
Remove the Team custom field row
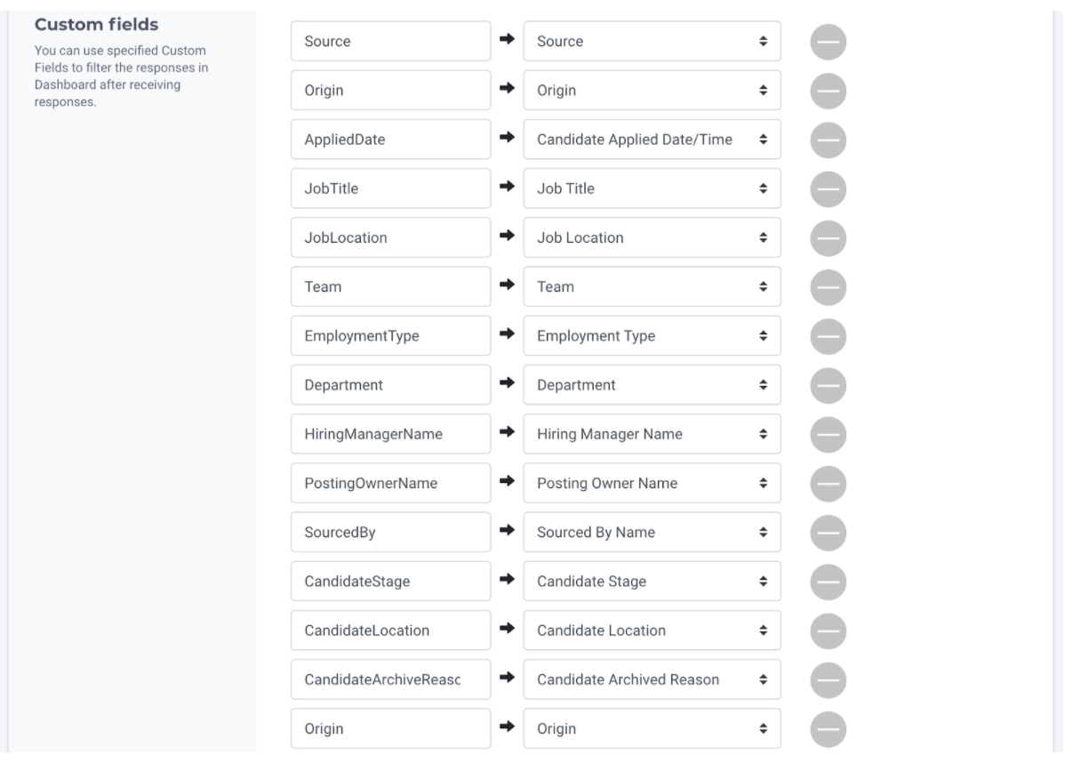tap(828, 287)
